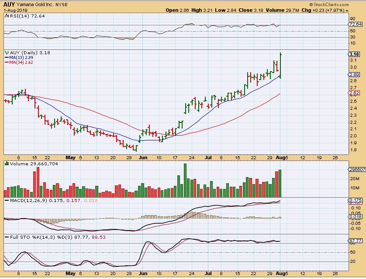366x279 pixels.
Task: Click the Open 2.86 value
Action: click(x=177, y=10)
